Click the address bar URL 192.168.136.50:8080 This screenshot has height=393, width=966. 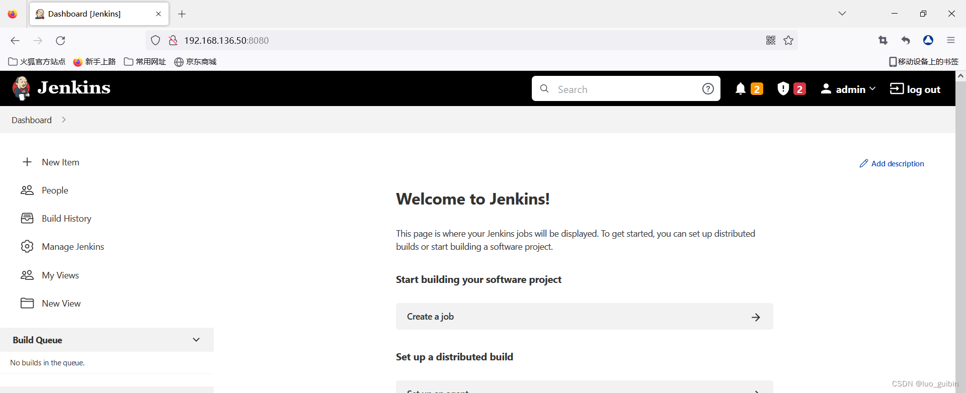[x=226, y=40]
